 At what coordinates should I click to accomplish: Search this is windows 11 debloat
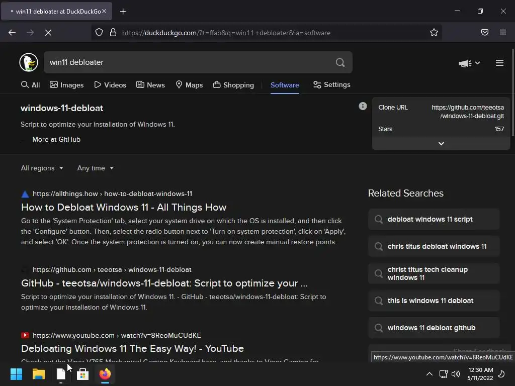click(x=434, y=301)
